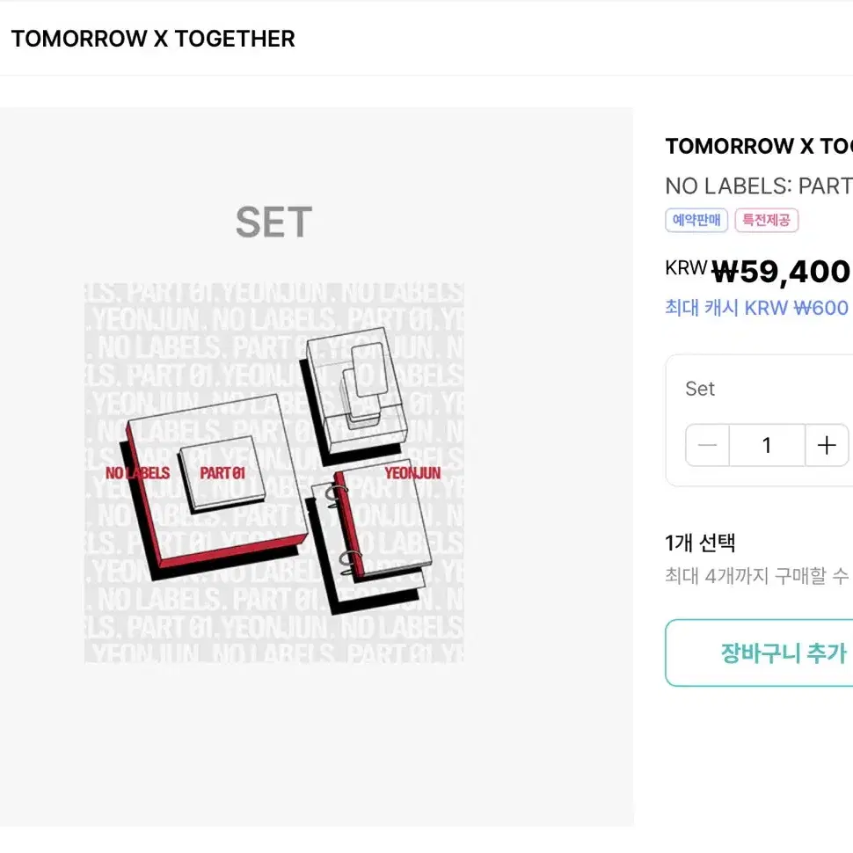853x853 pixels.
Task: Decrease the Set quantity with the minus icon
Action: click(707, 445)
